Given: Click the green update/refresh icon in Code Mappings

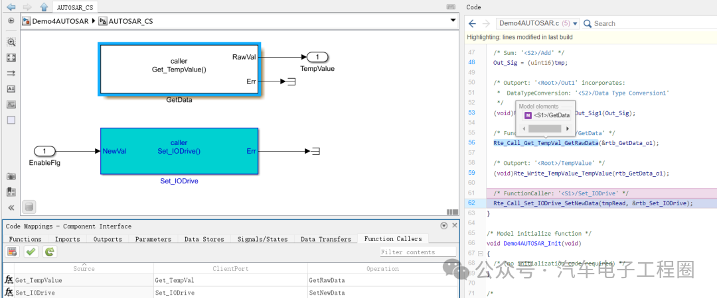Looking at the screenshot, I should 49,252.
